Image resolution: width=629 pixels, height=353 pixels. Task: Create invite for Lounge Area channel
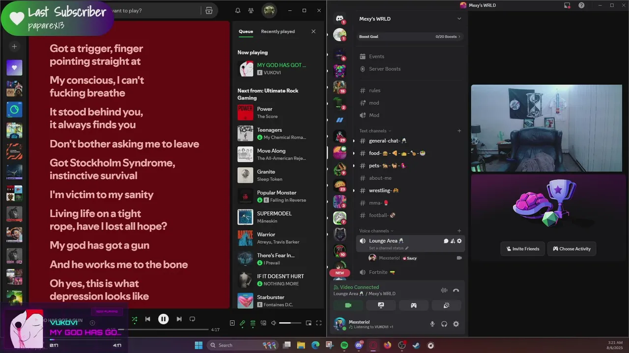(453, 241)
